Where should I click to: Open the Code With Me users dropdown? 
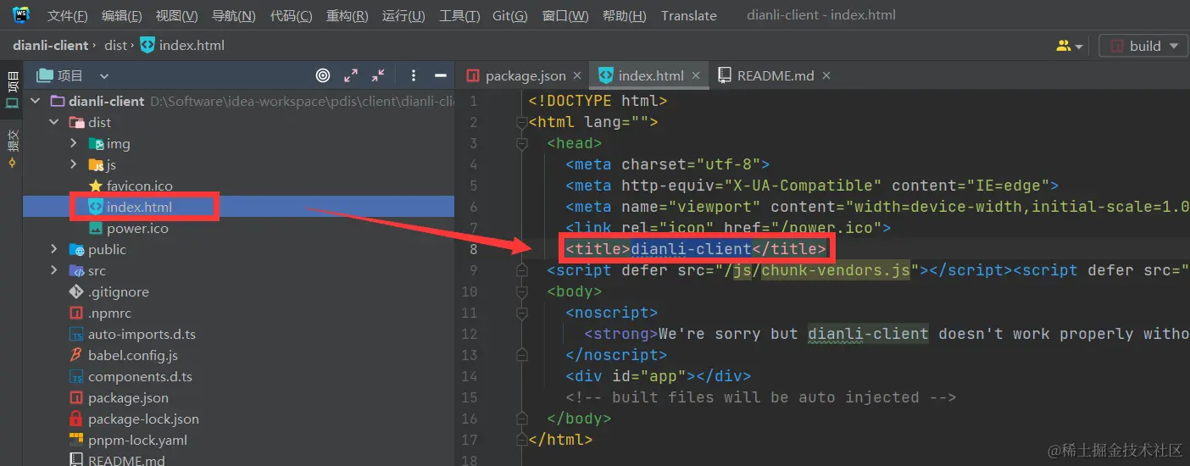pos(1070,46)
